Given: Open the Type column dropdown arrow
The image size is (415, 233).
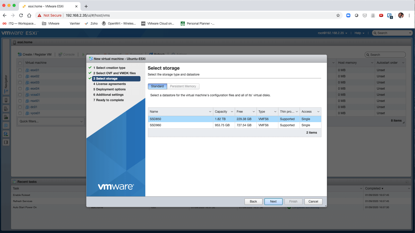Looking at the screenshot, I should point(275,112).
